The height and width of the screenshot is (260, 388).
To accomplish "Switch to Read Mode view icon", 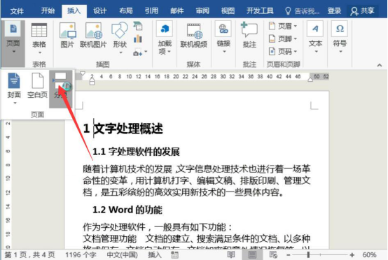I will (231, 254).
